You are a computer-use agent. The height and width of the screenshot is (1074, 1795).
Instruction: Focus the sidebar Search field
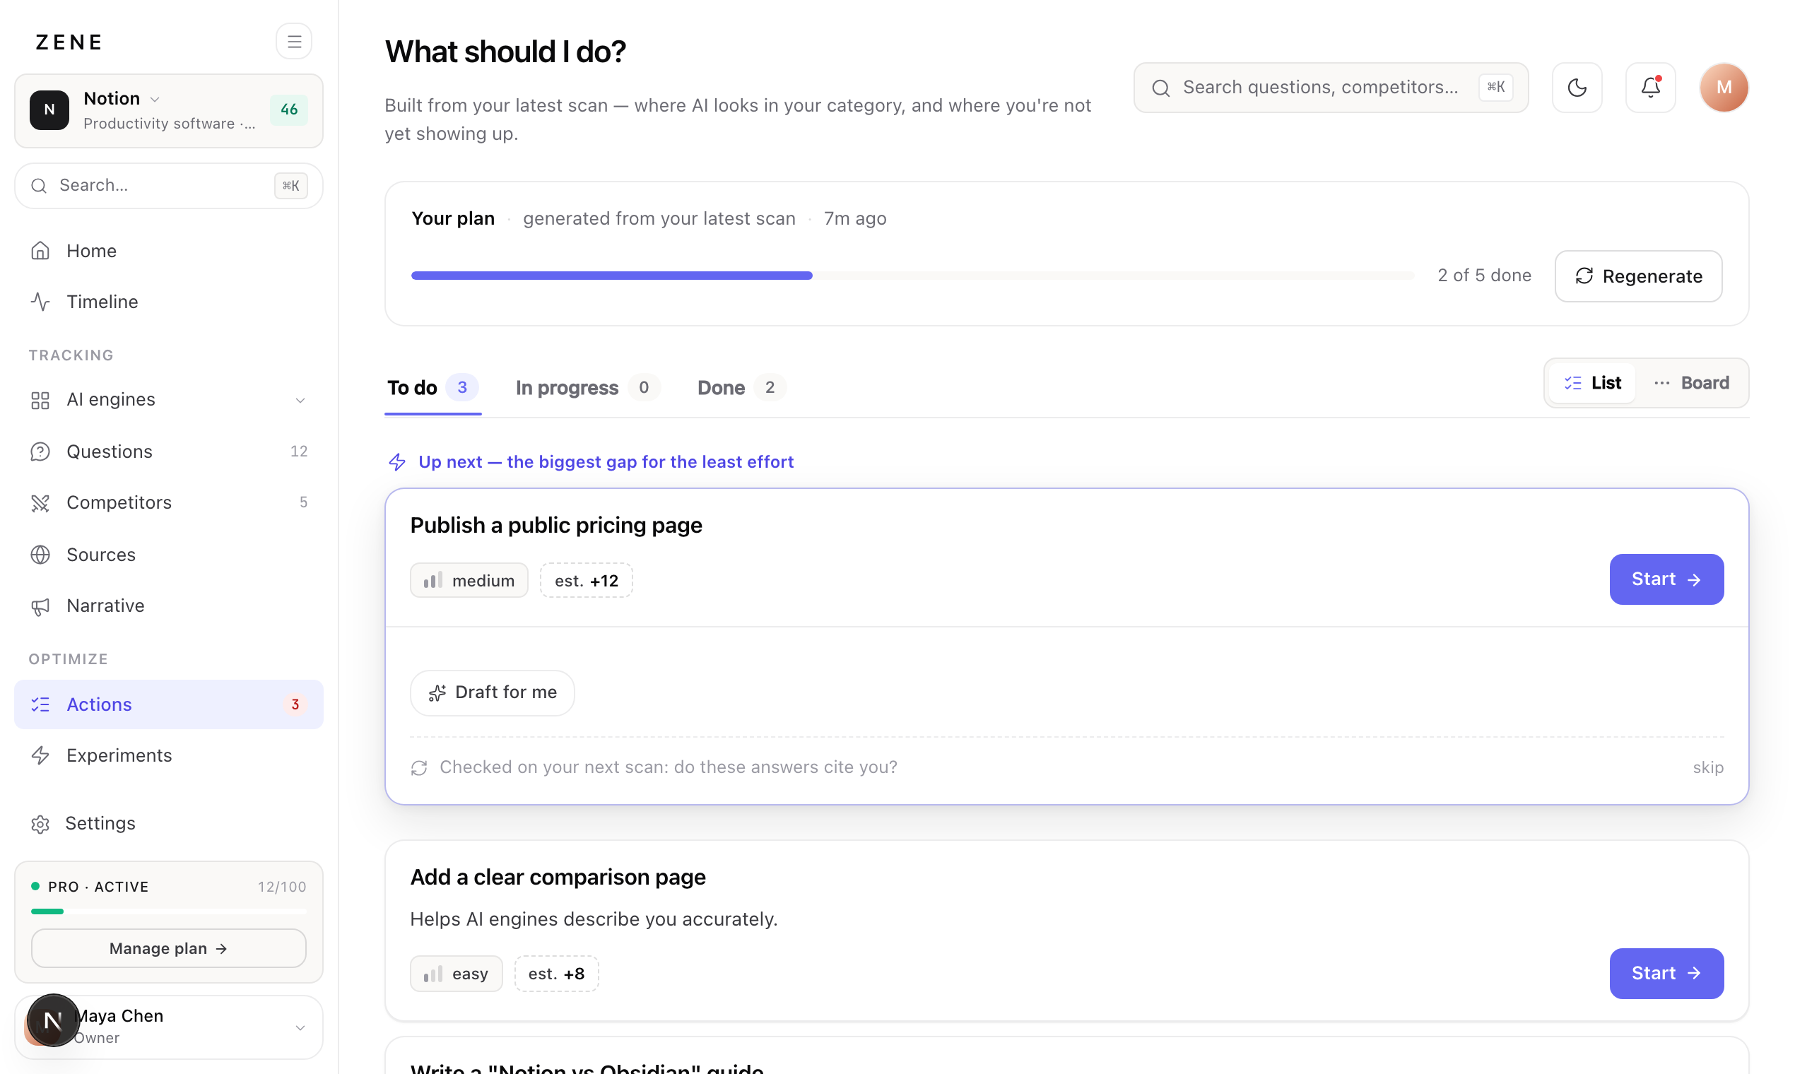click(169, 186)
